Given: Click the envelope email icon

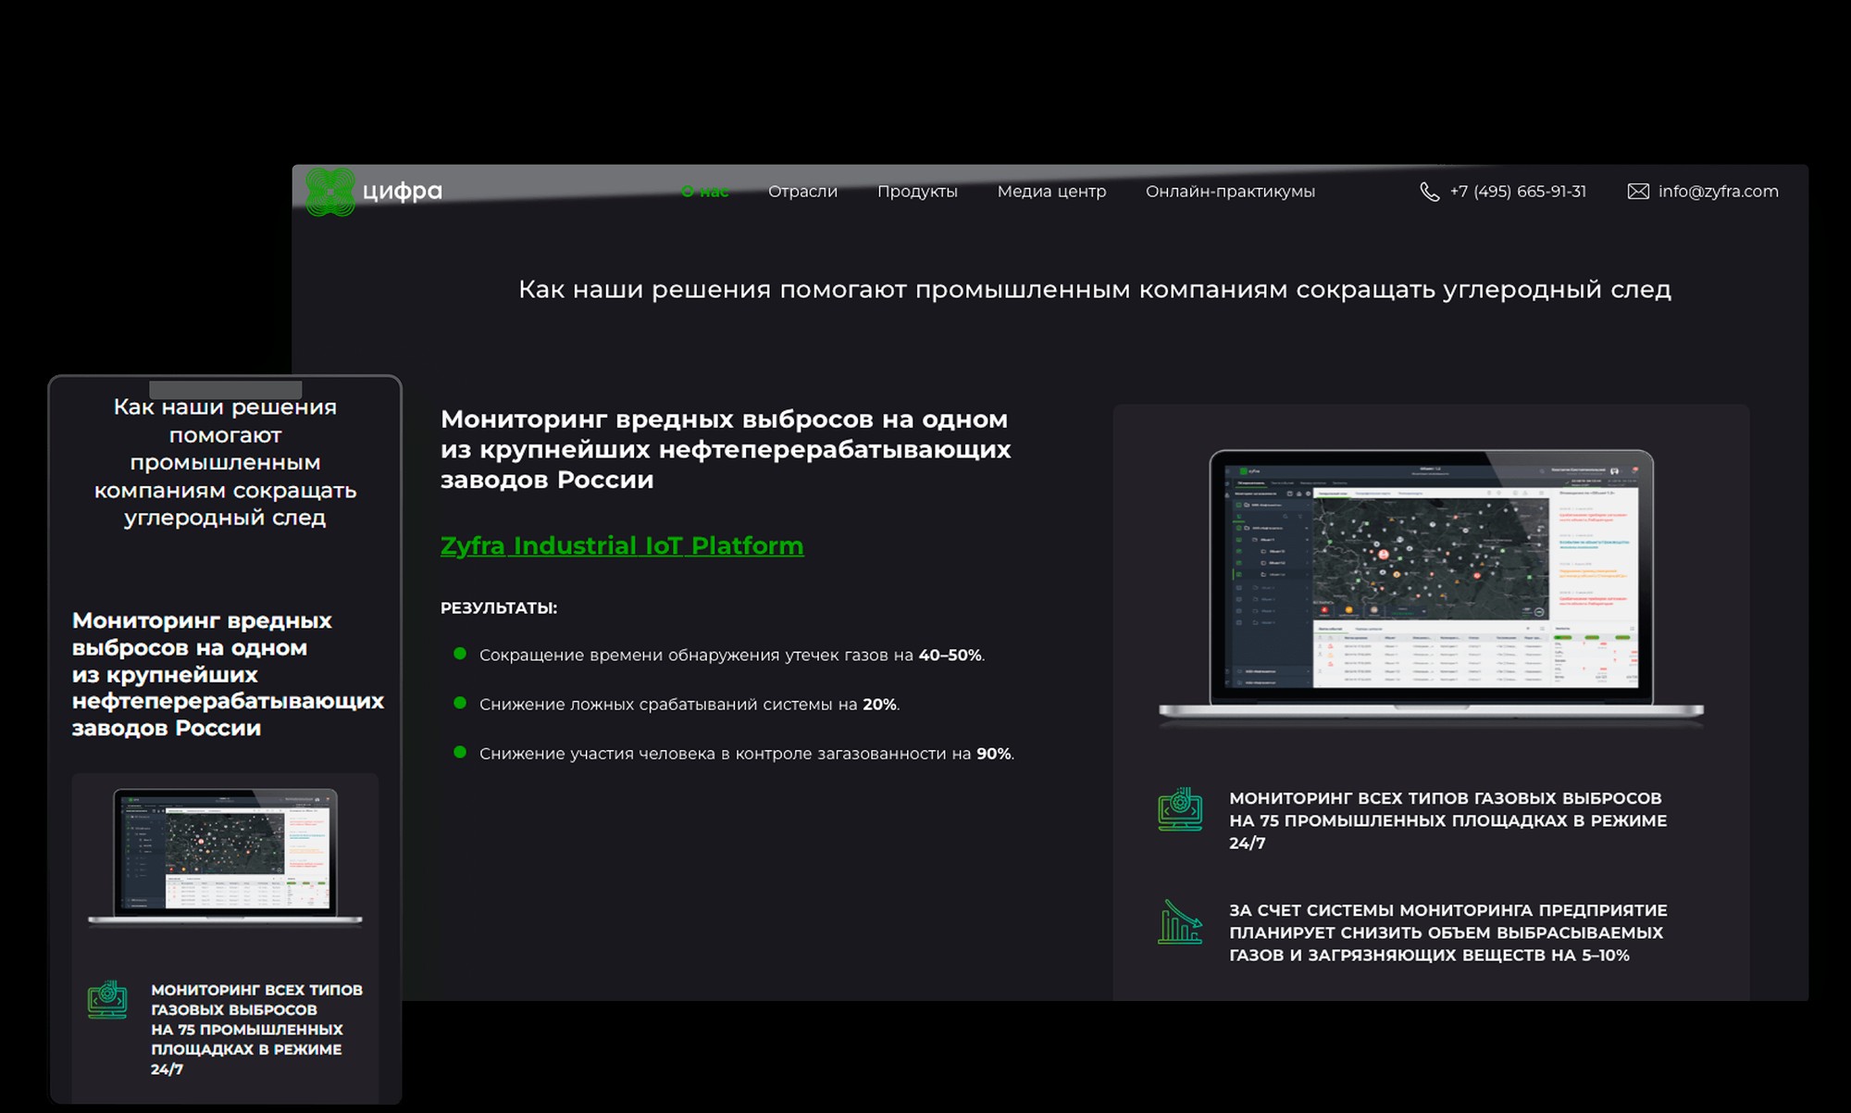Looking at the screenshot, I should click(1638, 192).
